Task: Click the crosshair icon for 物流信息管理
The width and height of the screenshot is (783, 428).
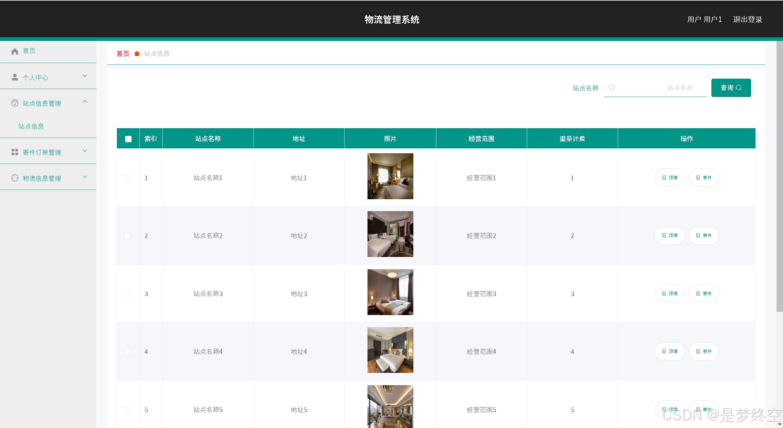Action: point(15,178)
